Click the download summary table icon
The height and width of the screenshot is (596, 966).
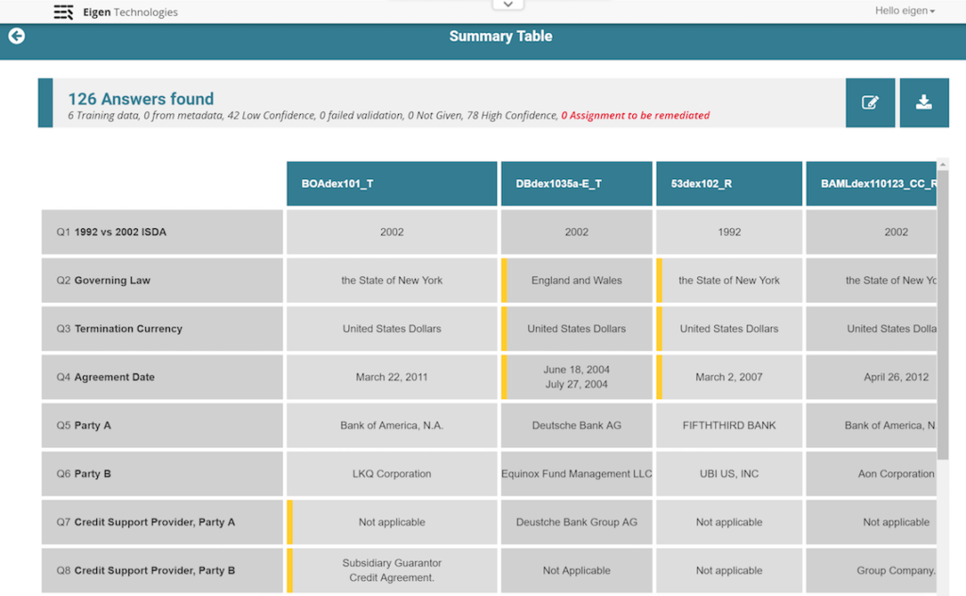click(924, 103)
